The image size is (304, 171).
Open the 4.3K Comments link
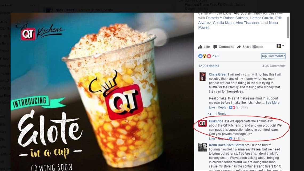pos(274,66)
